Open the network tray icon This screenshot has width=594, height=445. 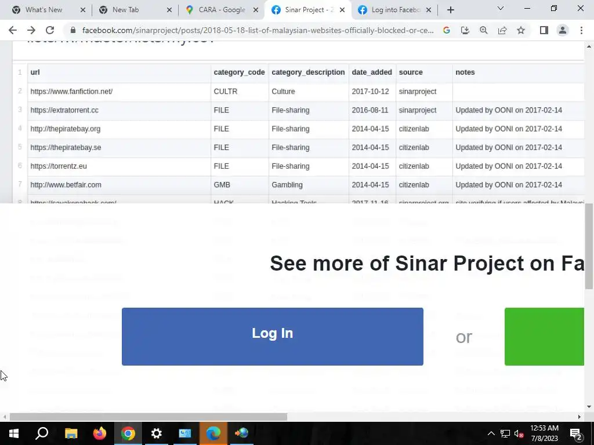pos(505,433)
